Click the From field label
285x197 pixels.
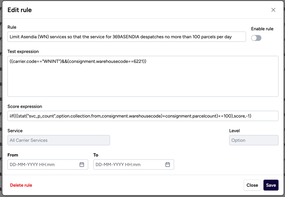click(13, 155)
